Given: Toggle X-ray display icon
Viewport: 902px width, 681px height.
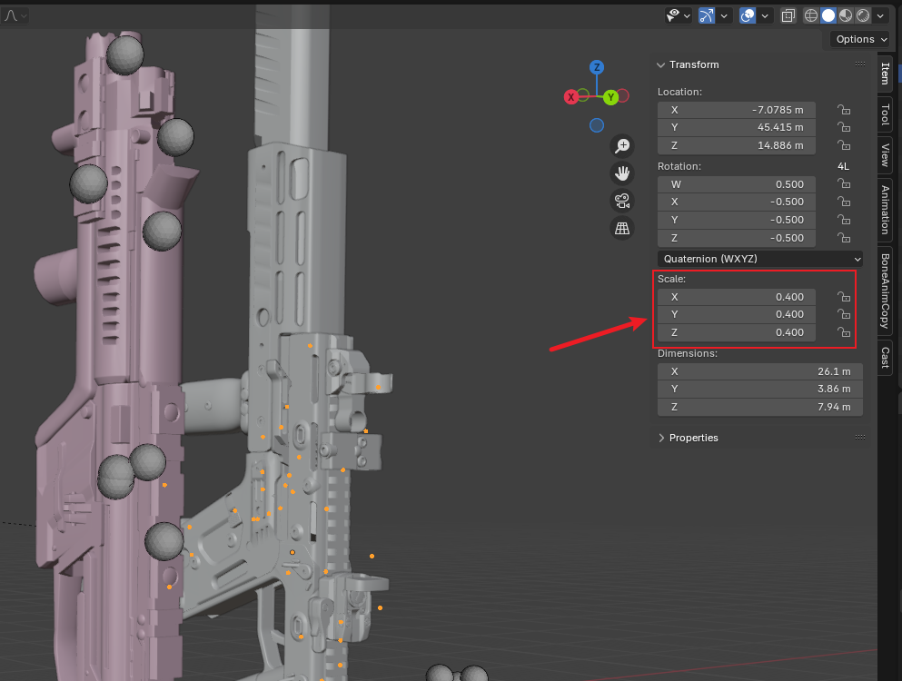Looking at the screenshot, I should click(788, 15).
